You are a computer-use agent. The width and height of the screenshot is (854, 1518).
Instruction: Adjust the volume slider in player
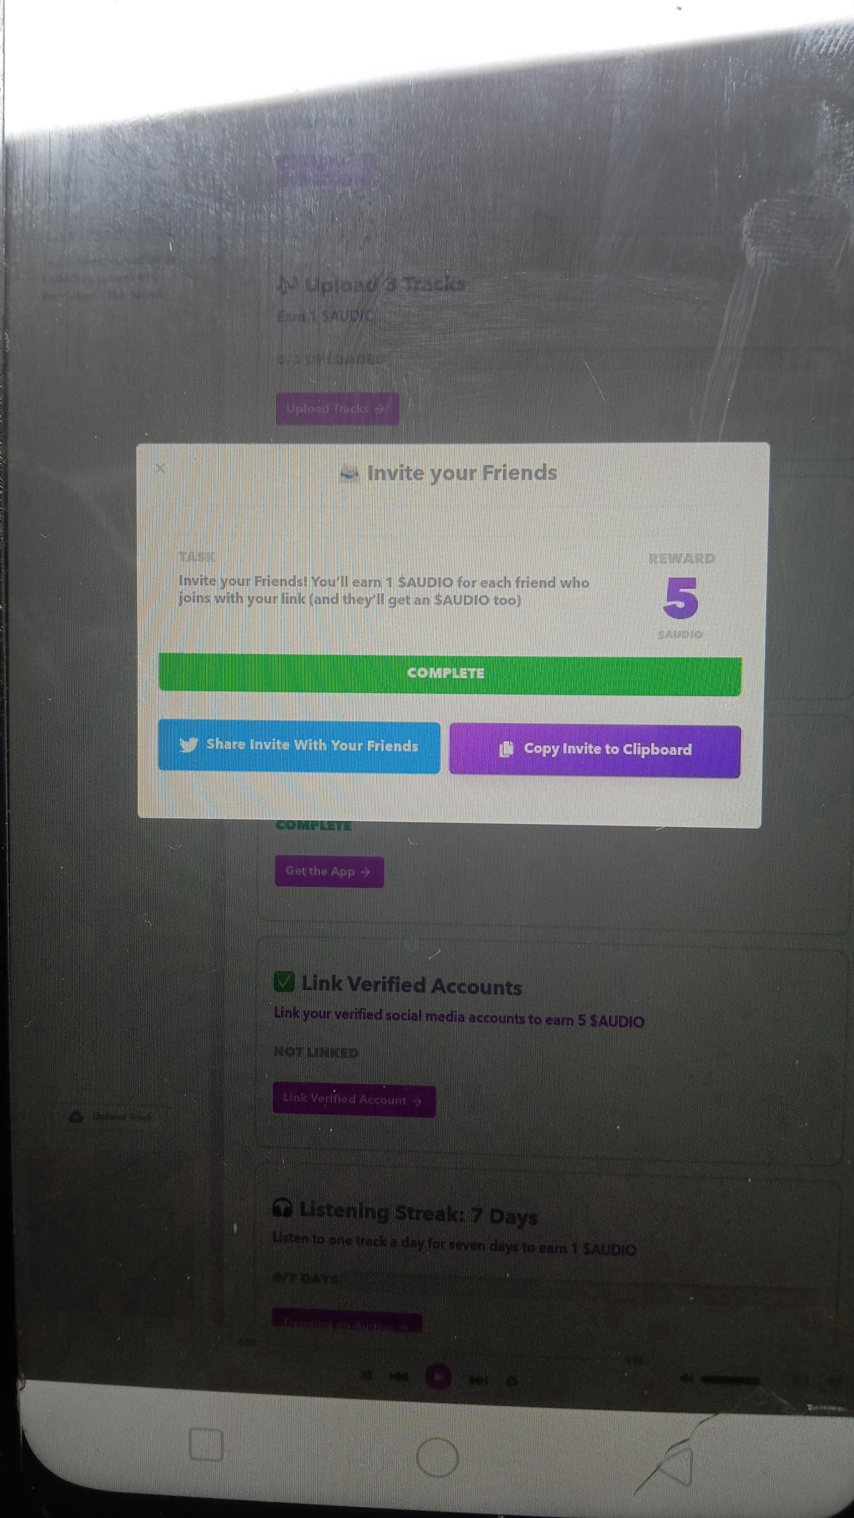[x=729, y=1380]
